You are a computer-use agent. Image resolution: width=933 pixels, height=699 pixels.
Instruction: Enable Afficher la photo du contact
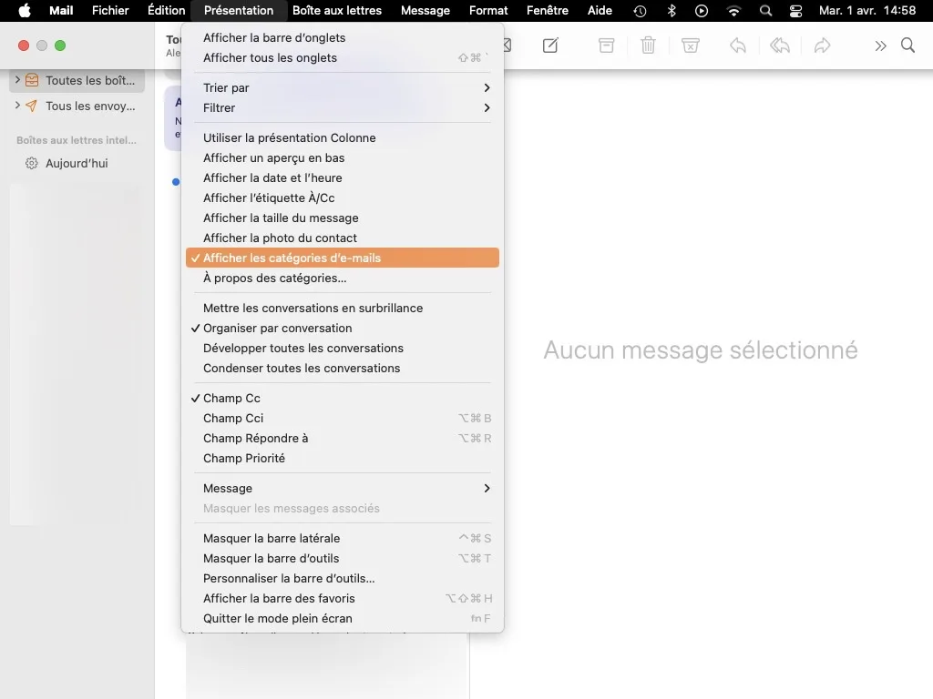(343, 238)
